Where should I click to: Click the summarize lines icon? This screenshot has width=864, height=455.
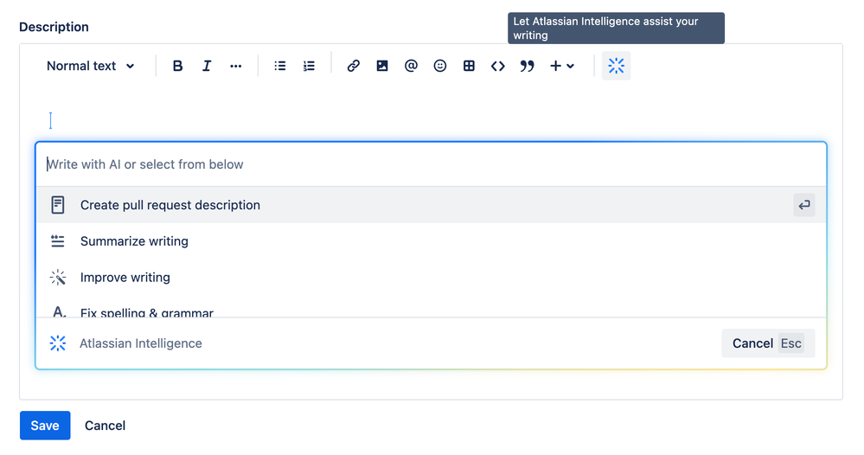[x=58, y=241]
